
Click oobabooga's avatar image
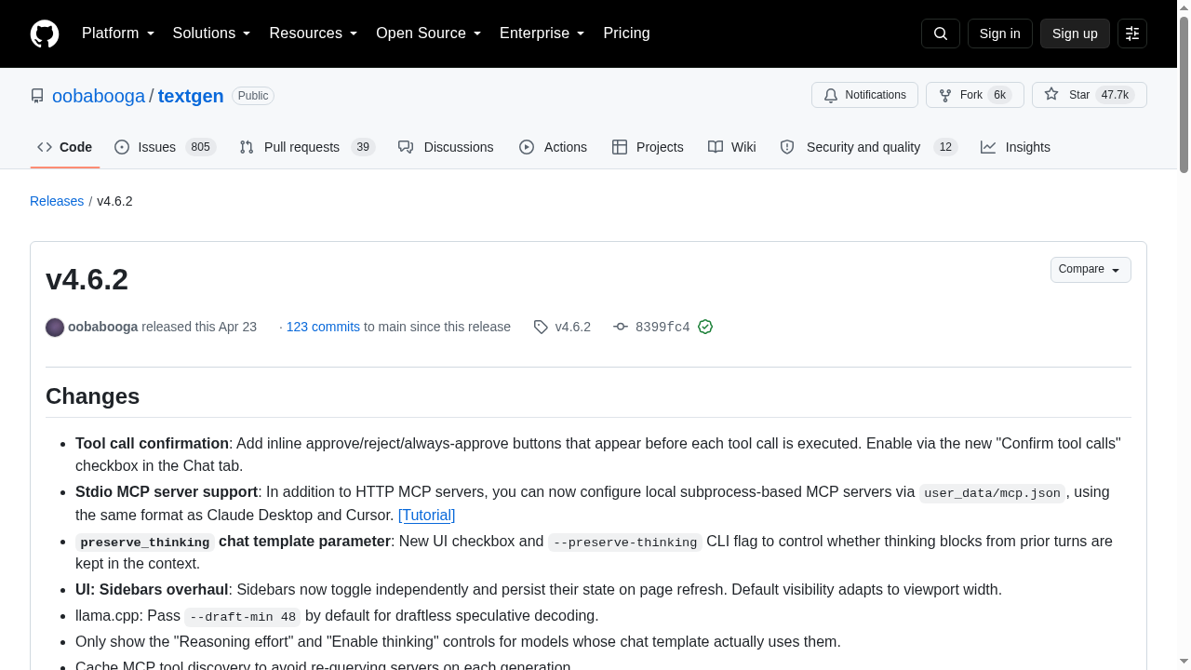click(55, 327)
